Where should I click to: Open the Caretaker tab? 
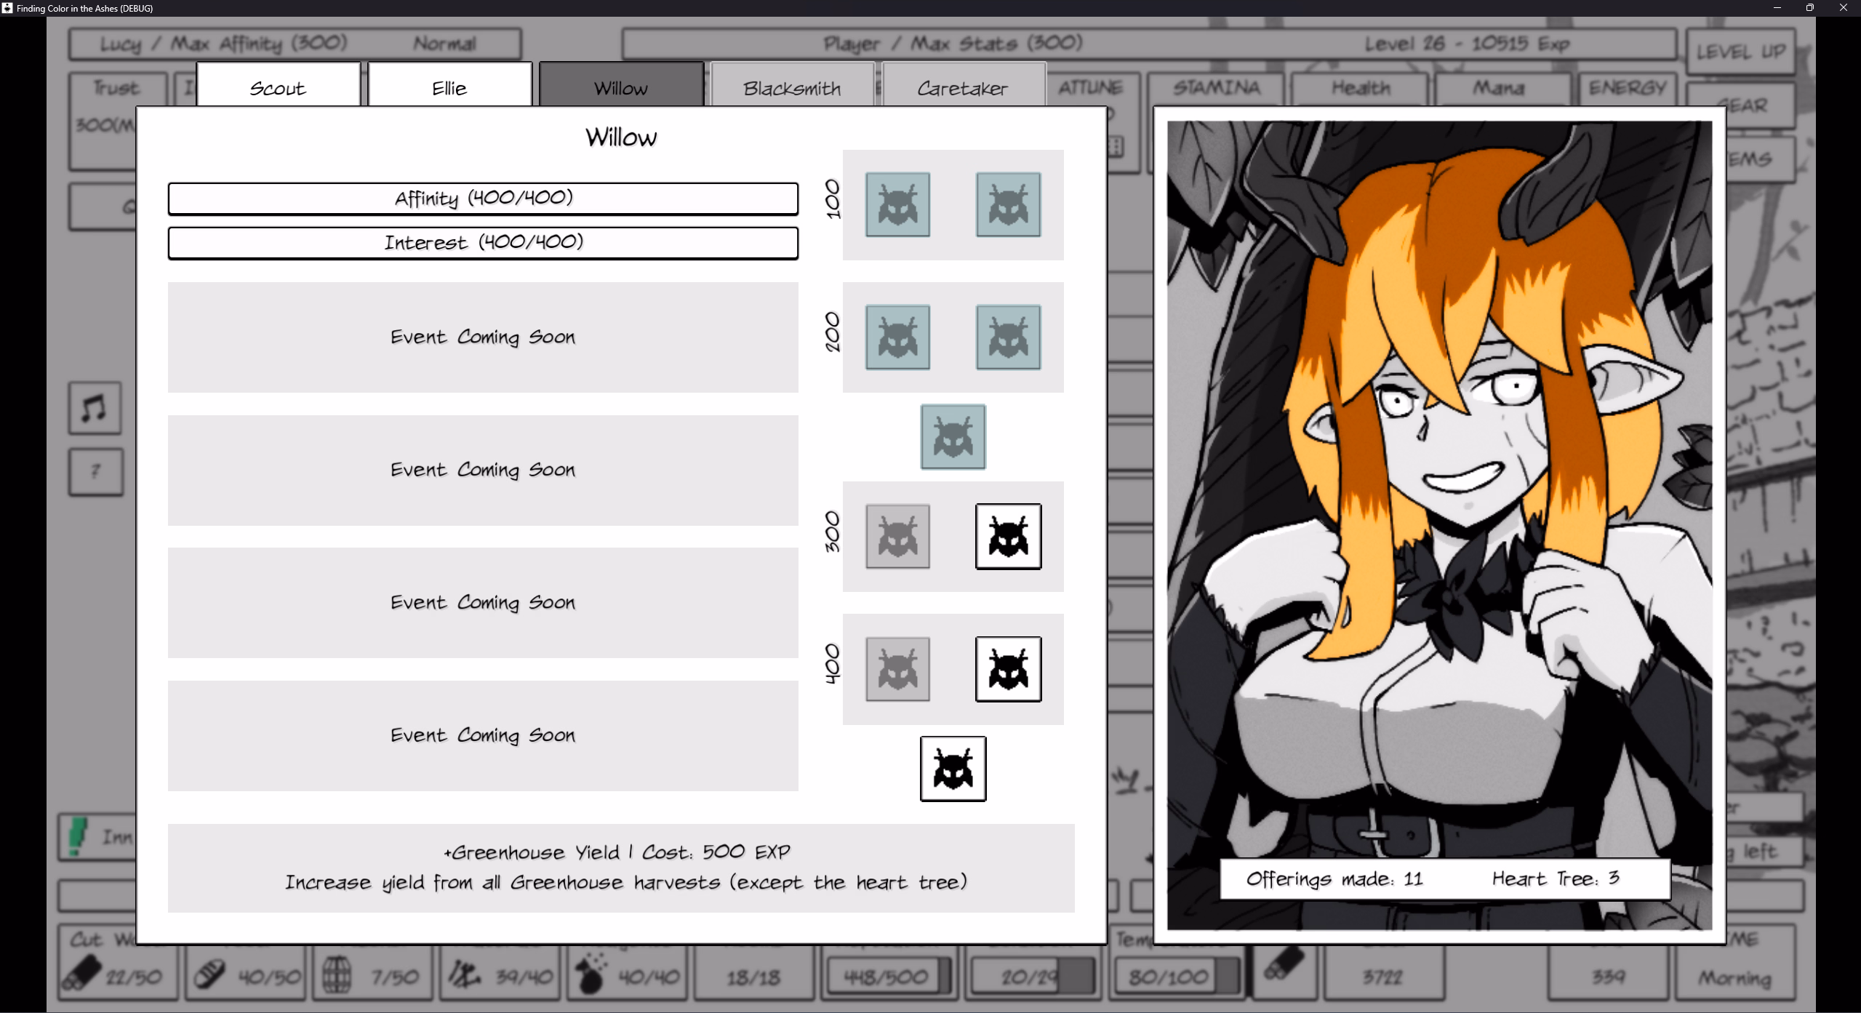pos(963,88)
